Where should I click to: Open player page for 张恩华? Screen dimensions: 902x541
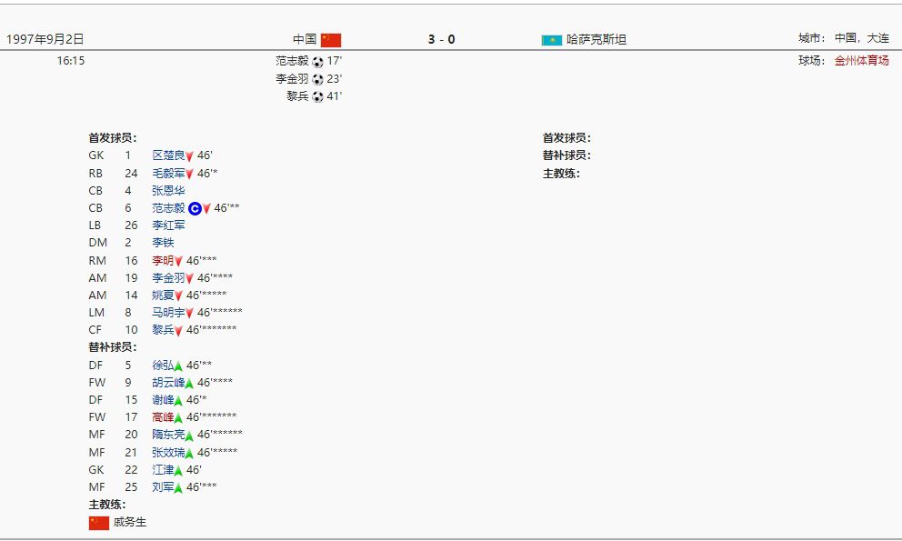pos(168,191)
